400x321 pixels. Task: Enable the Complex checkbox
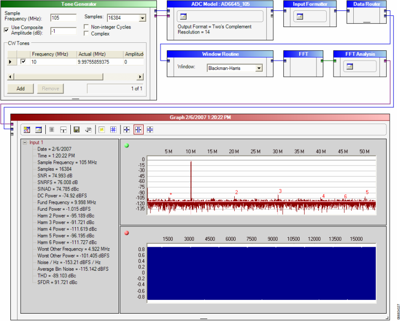pos(86,33)
